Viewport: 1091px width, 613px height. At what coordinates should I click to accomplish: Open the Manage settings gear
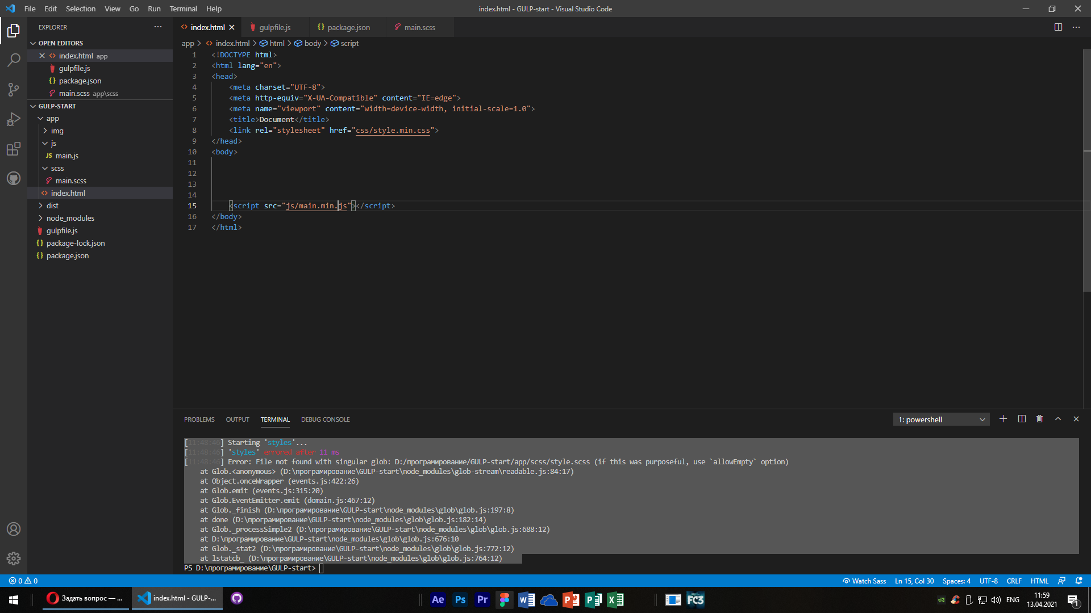coord(14,559)
